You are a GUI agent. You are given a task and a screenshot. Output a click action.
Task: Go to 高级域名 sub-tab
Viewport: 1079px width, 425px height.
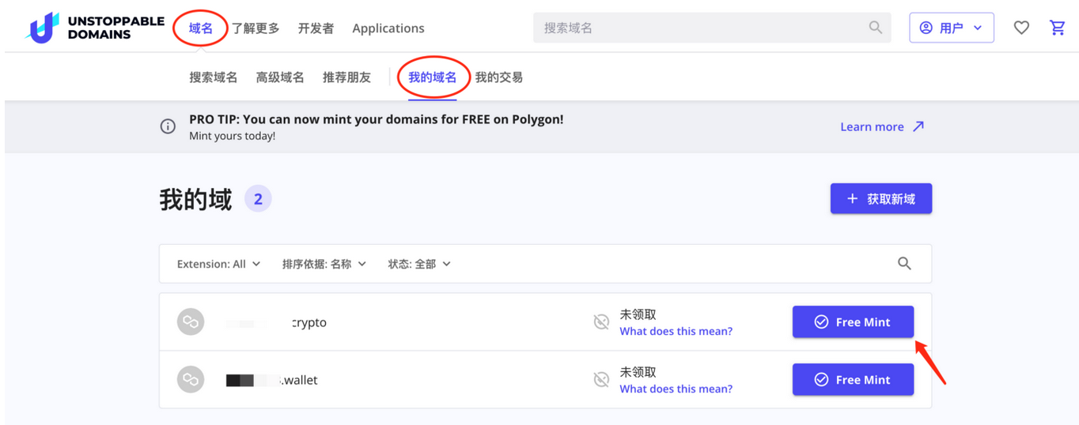[x=280, y=77]
